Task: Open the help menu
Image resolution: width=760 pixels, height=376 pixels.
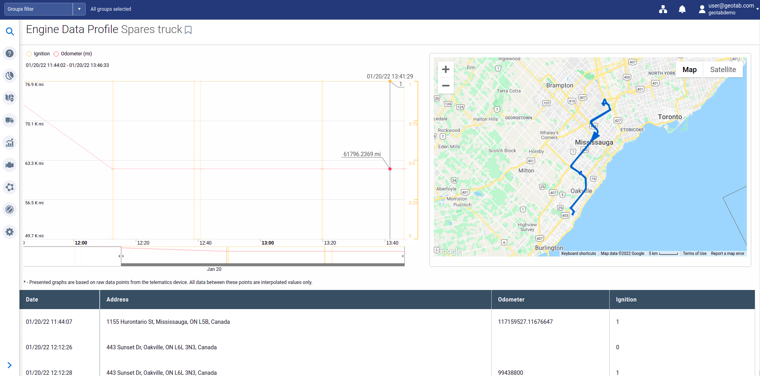Action: point(10,53)
